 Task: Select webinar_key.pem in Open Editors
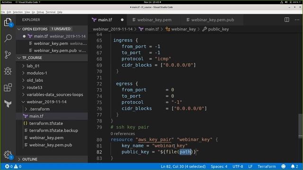52,43
